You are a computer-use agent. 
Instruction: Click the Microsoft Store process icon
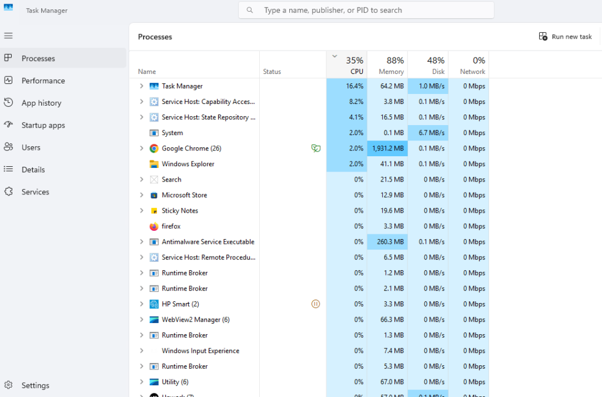pyautogui.click(x=154, y=195)
